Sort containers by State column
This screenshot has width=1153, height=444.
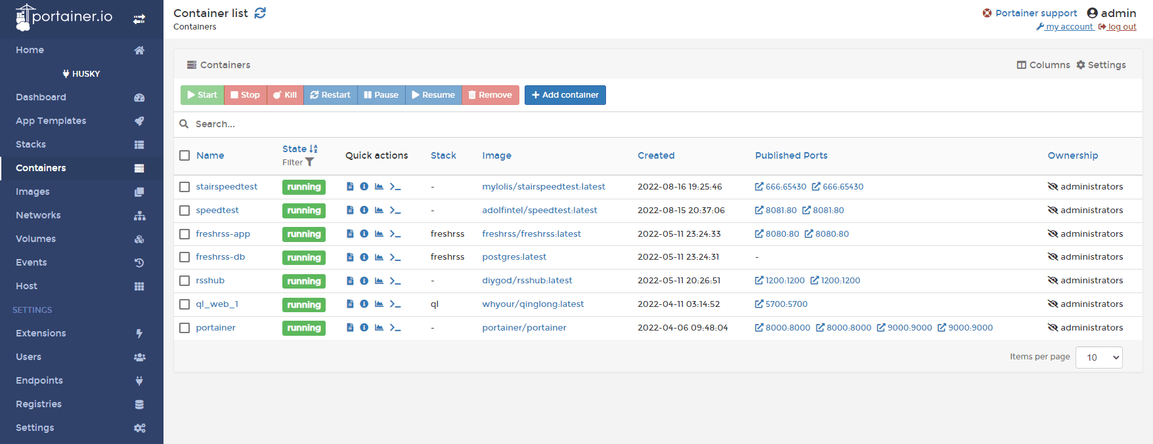(300, 149)
